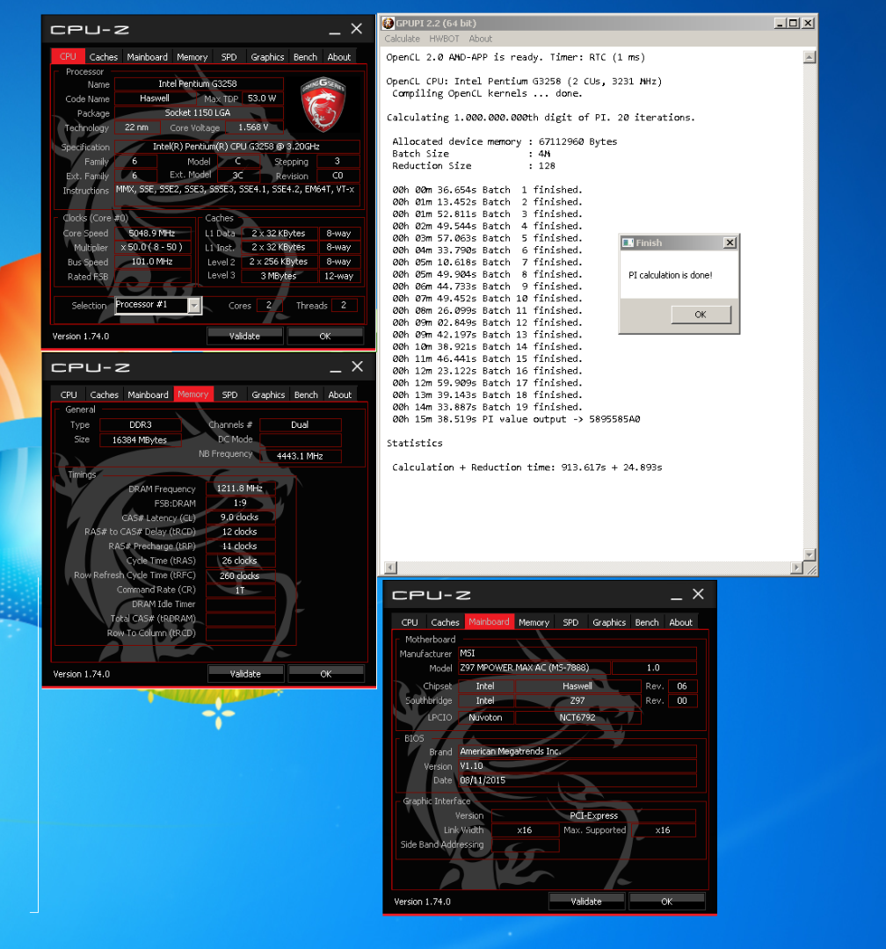The height and width of the screenshot is (949, 886).
Task: Click the 'PI value output -> 5895585A0' line
Action: (x=516, y=419)
